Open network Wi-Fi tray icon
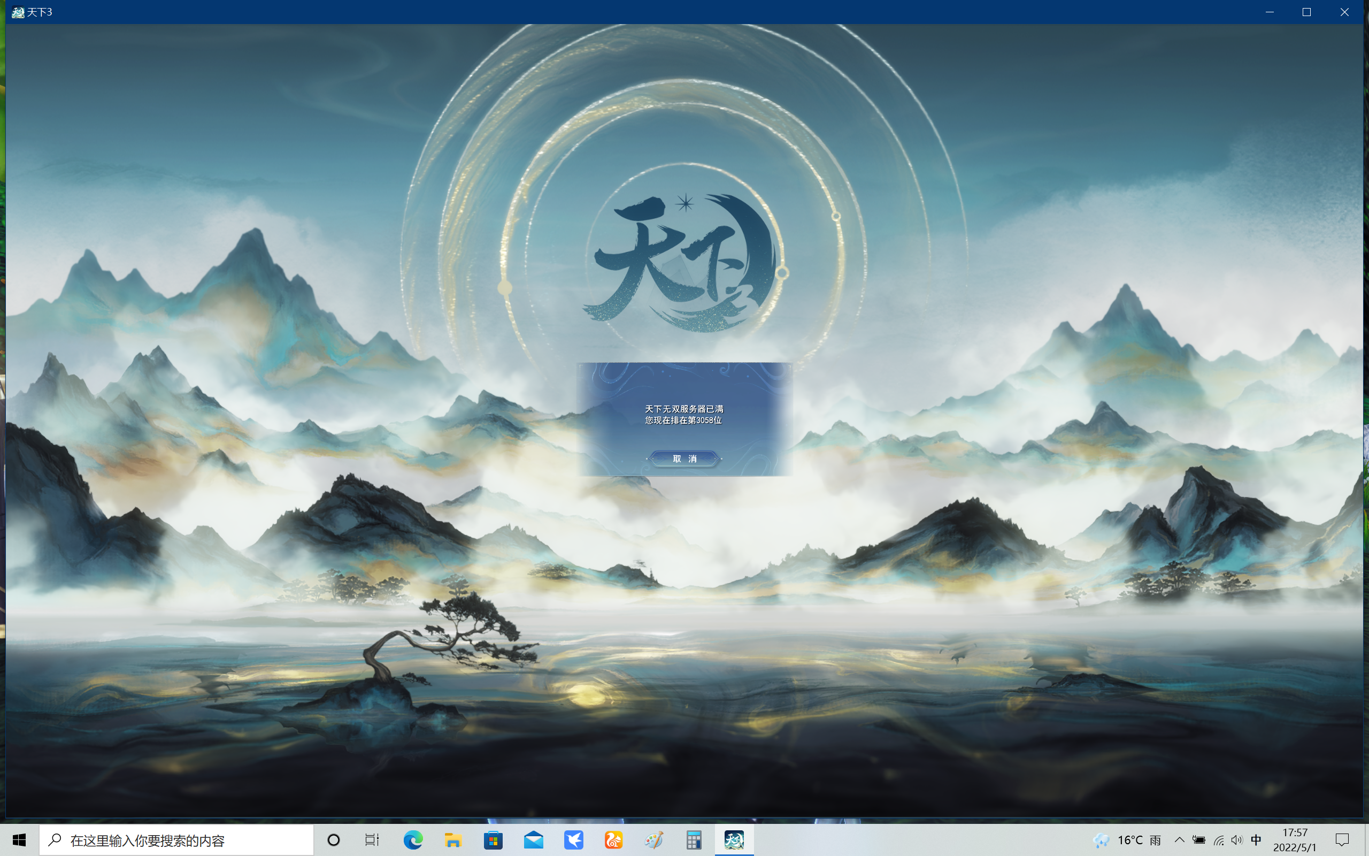Viewport: 1369px width, 856px height. coord(1219,840)
